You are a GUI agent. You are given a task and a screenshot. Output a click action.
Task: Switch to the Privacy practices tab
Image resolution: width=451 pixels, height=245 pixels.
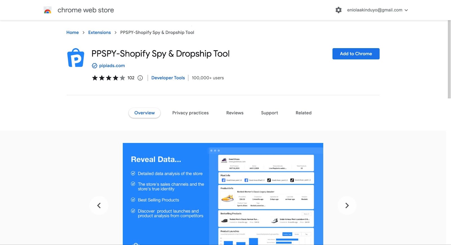[191, 113]
